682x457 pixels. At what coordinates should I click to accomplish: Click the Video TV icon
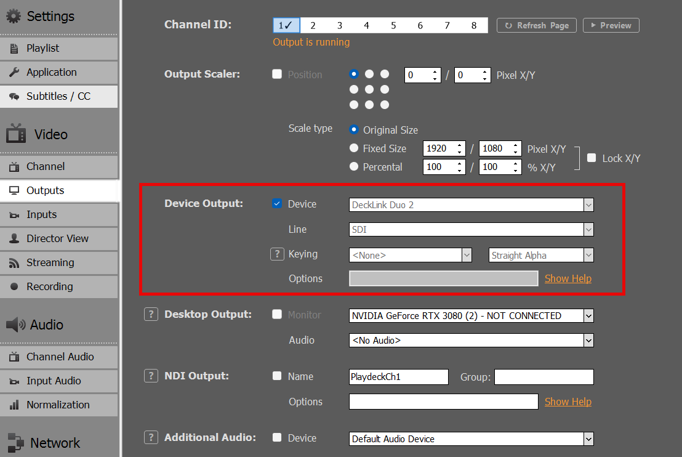pyautogui.click(x=16, y=133)
